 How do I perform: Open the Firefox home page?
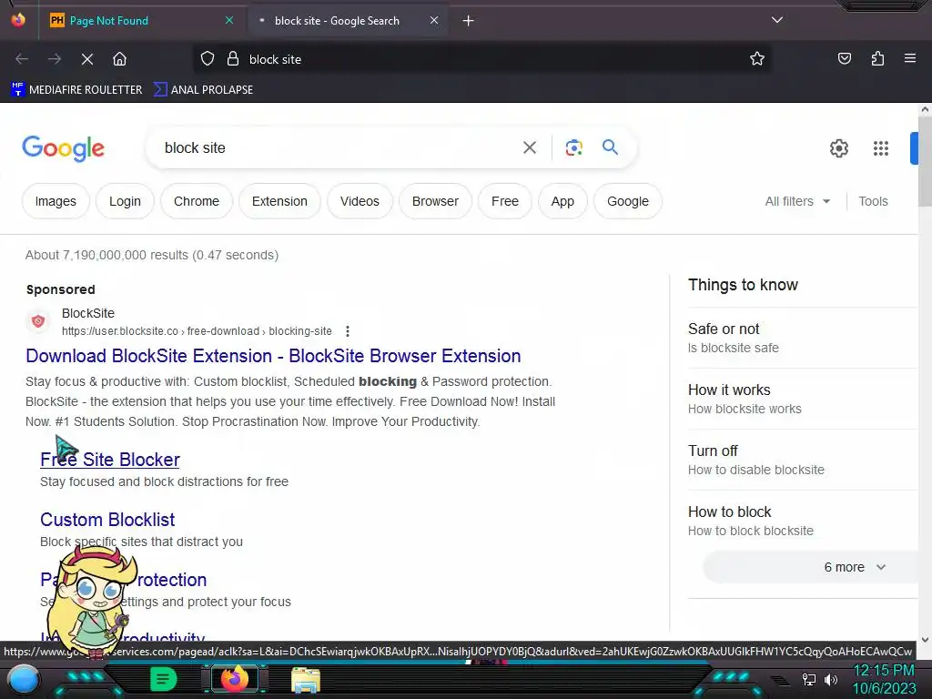click(x=119, y=59)
